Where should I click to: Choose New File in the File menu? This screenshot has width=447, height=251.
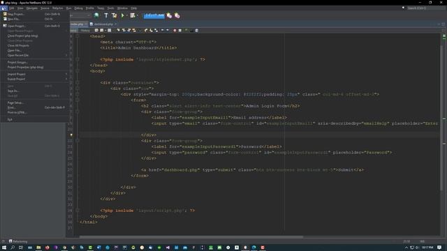tap(34, 19)
